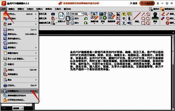Activate the fit width zoom icon
Image resolution: width=175 pixels, height=111 pixels.
68,19
